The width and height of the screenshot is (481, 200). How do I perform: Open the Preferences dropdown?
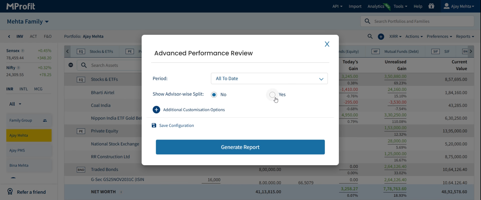(439, 36)
